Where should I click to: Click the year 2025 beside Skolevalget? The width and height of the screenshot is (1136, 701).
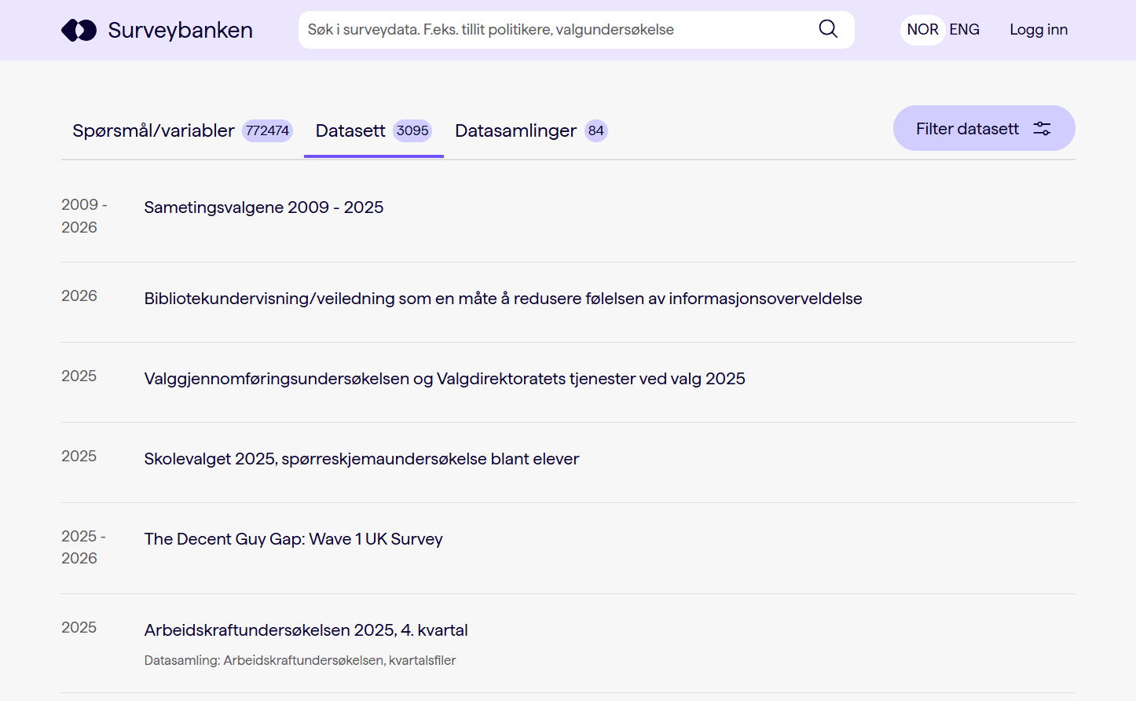pos(79,457)
